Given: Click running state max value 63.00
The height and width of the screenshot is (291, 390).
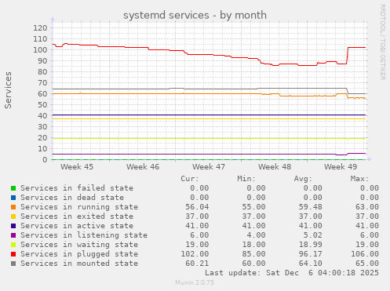Looking at the screenshot, I should tap(367, 207).
